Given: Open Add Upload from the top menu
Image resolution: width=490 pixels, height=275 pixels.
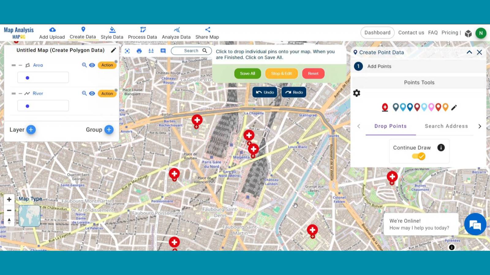Looking at the screenshot, I should (52, 33).
